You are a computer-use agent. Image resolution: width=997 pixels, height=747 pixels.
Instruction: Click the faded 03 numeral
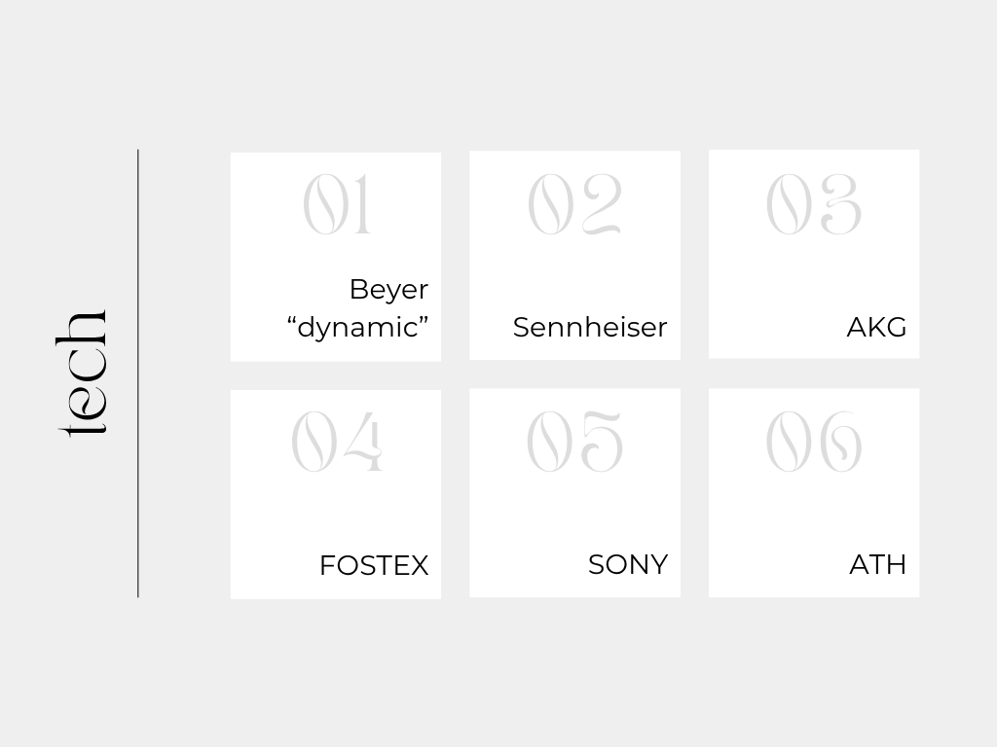814,205
